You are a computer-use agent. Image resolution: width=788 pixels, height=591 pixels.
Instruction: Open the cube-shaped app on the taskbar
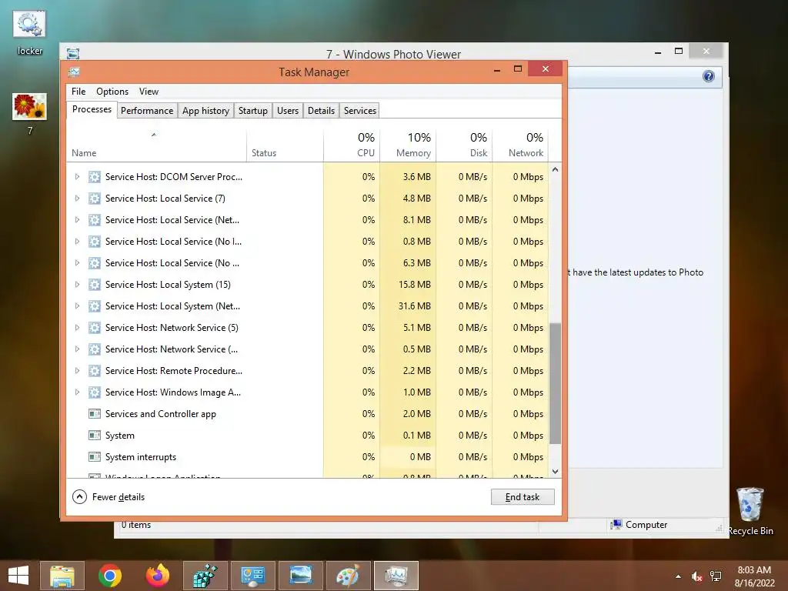205,576
